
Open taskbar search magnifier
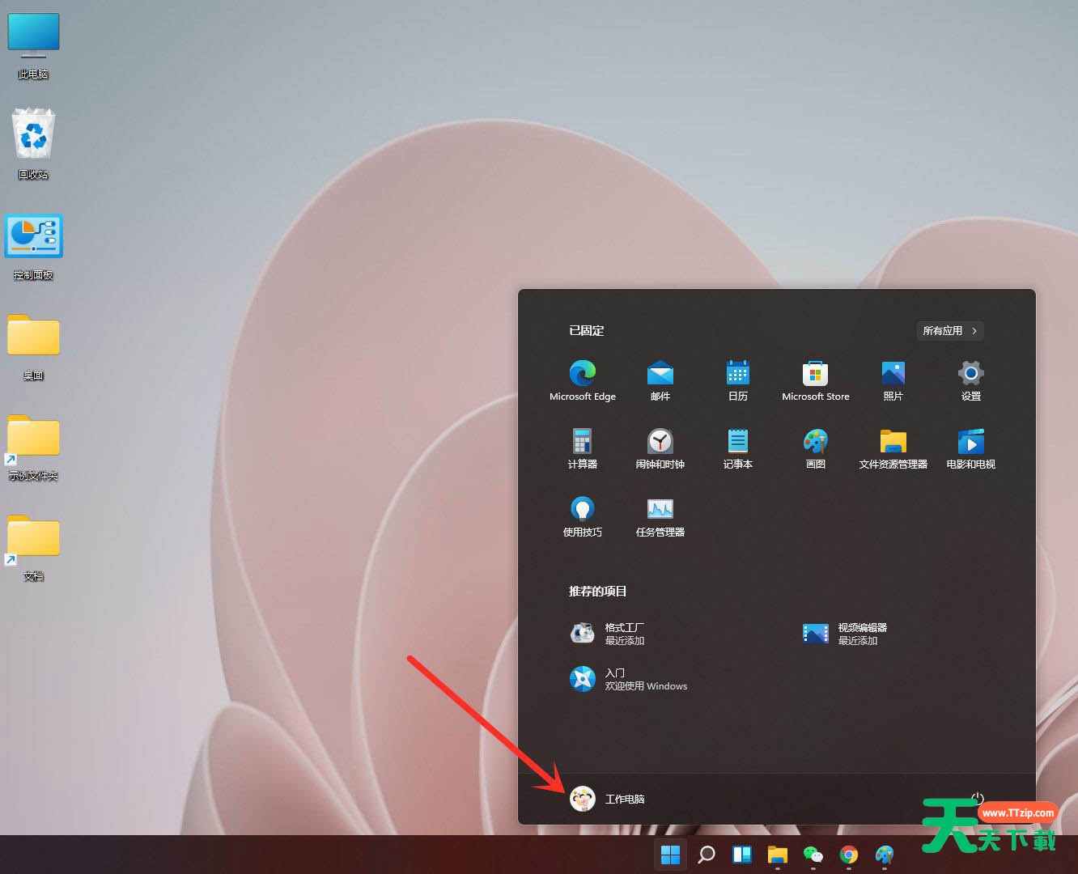click(707, 855)
